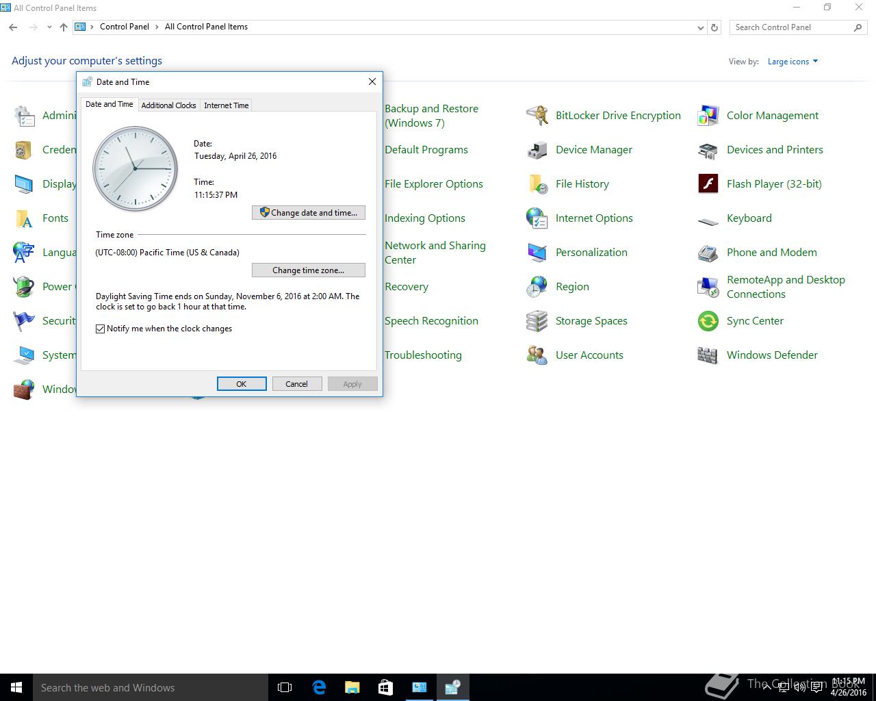Open the Troubleshooting link
Screen dimensions: 876x701
[423, 355]
